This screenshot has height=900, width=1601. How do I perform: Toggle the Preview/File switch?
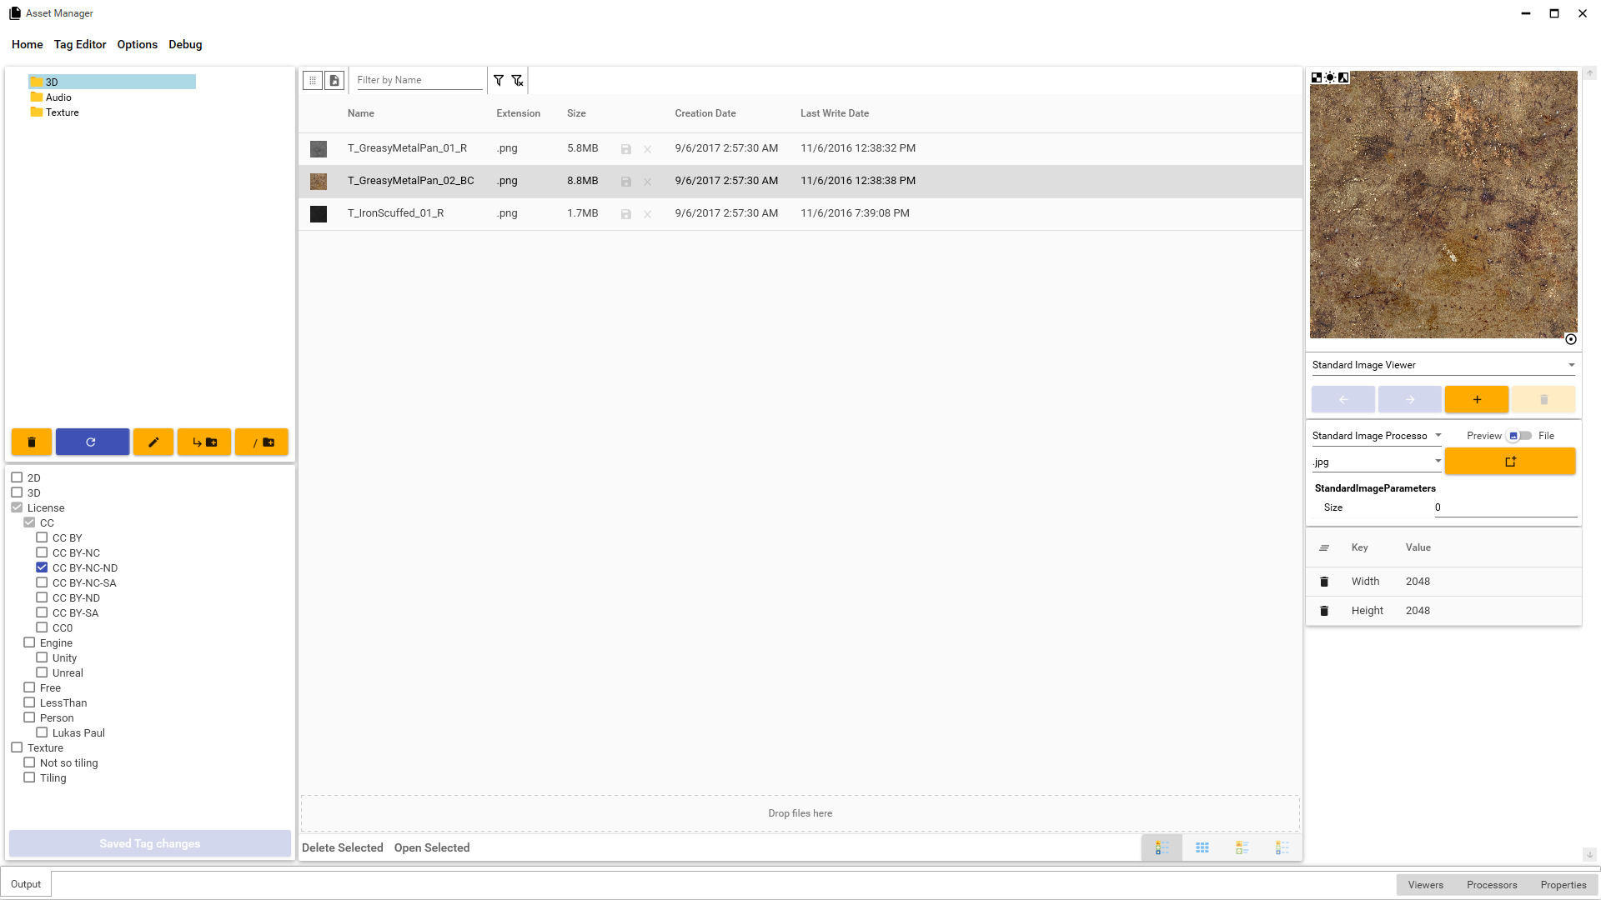tap(1519, 436)
